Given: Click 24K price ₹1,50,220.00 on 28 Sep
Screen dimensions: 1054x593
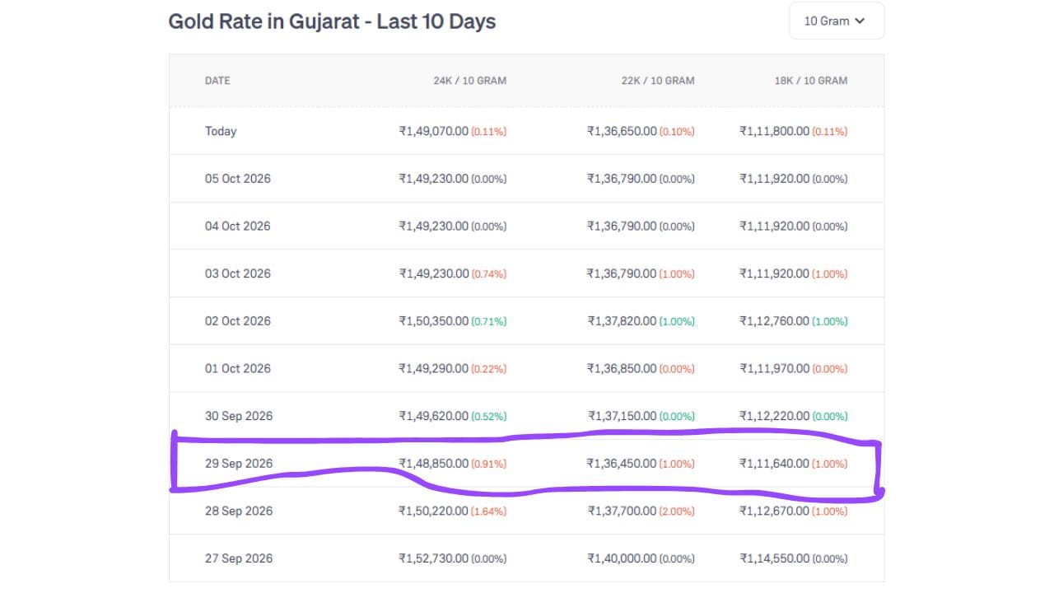Looking at the screenshot, I should (434, 511).
